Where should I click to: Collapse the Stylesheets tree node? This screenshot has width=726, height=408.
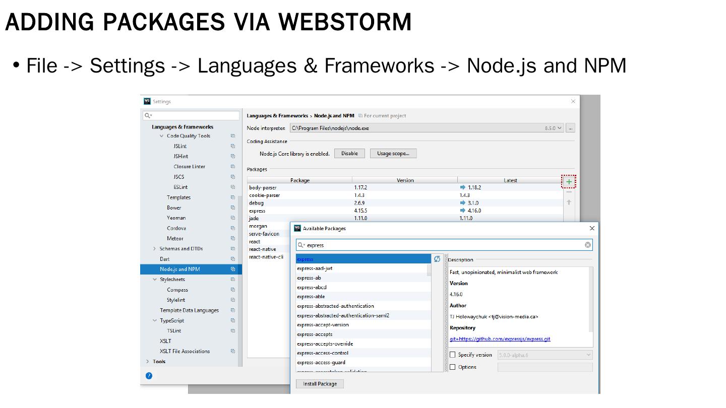pyautogui.click(x=155, y=280)
